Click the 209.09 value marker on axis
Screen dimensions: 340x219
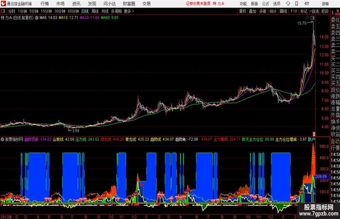point(322,177)
